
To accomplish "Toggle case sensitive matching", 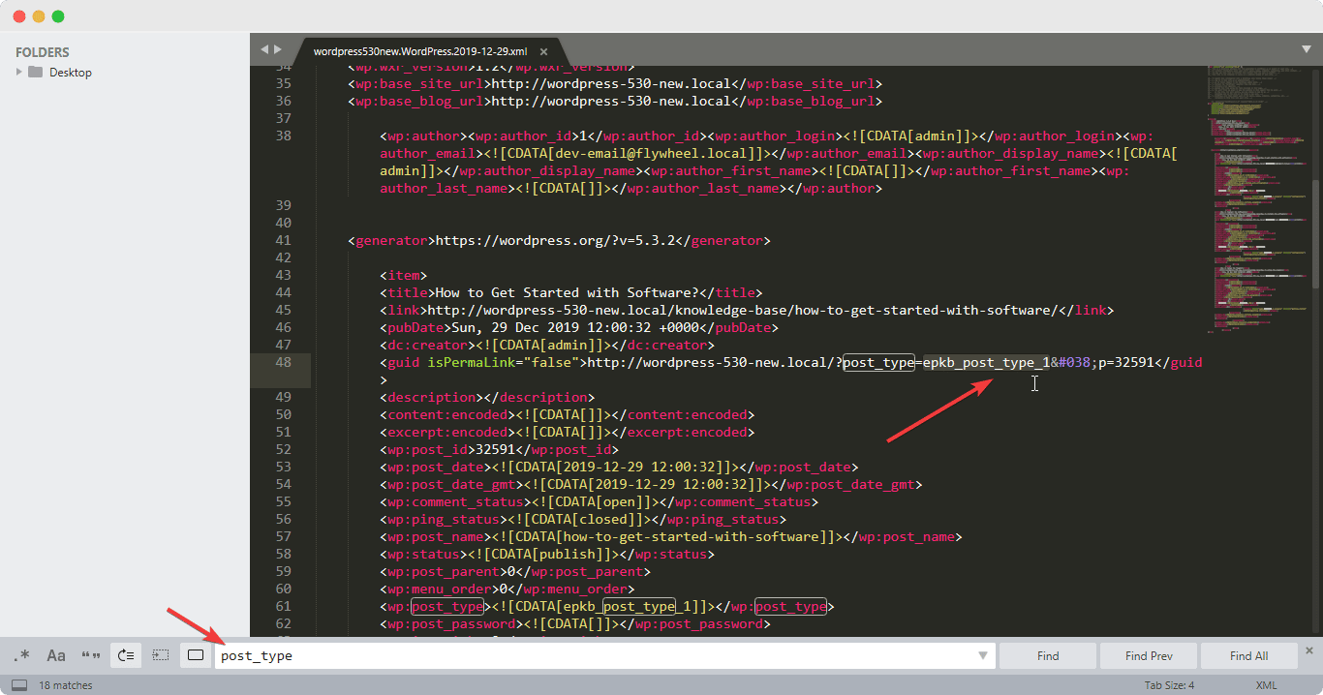I will click(x=55, y=655).
